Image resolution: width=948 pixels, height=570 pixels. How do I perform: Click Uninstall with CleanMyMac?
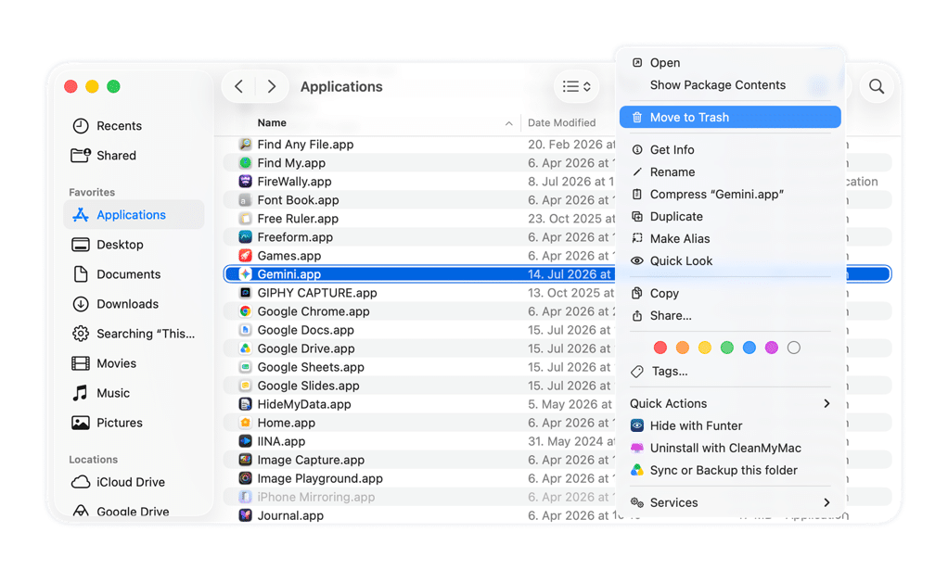730,448
